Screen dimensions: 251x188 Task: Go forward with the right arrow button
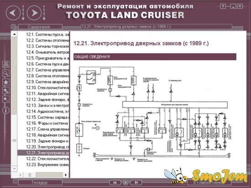pyautogui.click(x=34, y=13)
